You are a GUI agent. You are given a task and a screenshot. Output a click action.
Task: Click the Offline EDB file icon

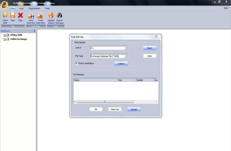[x=8, y=35]
